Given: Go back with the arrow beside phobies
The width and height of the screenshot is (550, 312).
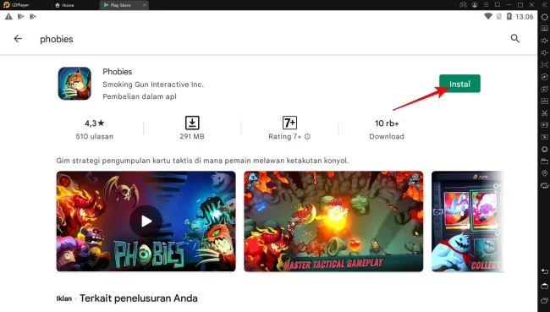Looking at the screenshot, I should 18,39.
